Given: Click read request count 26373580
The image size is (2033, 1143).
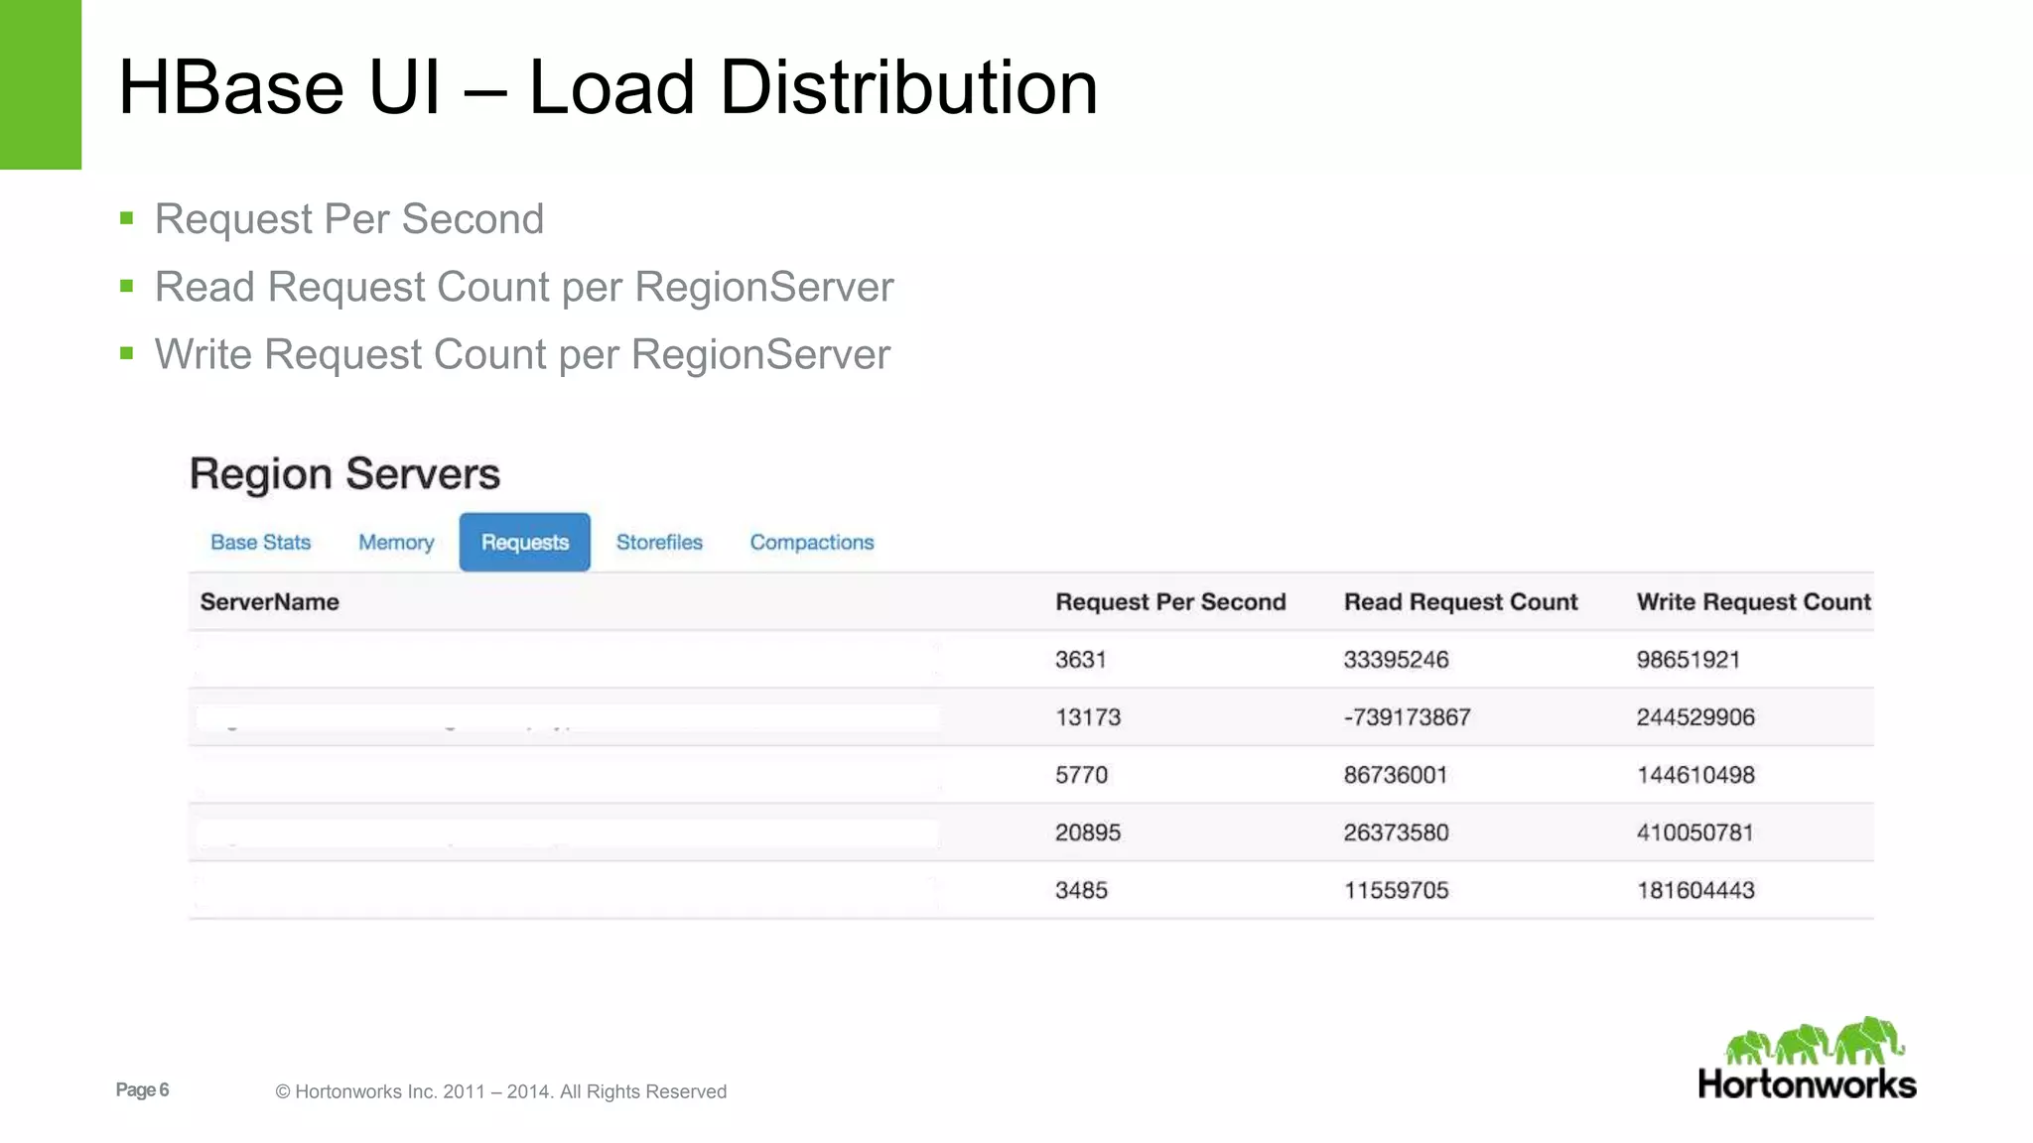Looking at the screenshot, I should point(1396,831).
